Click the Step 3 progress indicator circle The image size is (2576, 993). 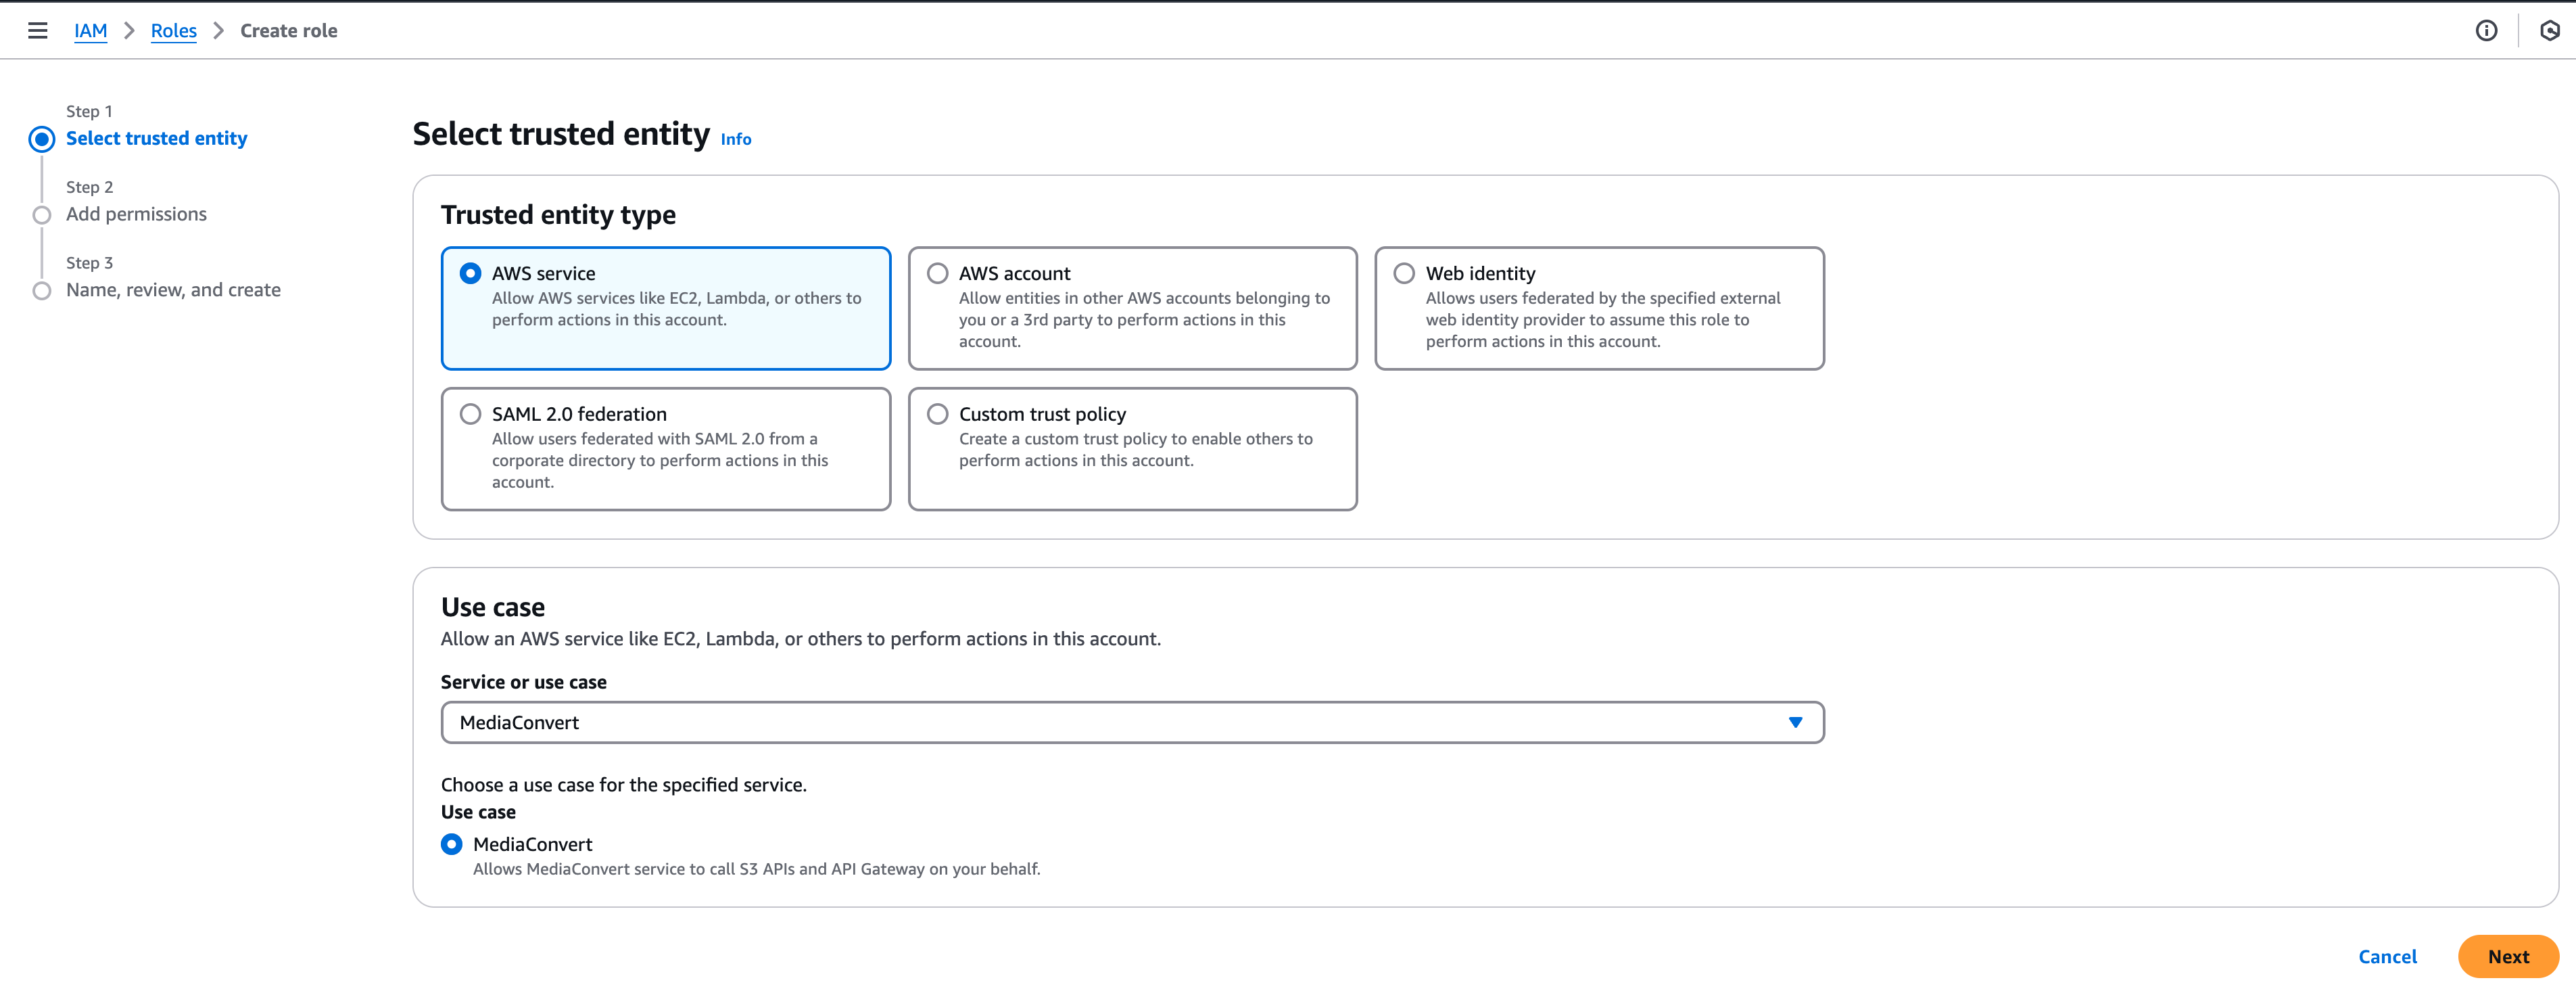[x=42, y=291]
